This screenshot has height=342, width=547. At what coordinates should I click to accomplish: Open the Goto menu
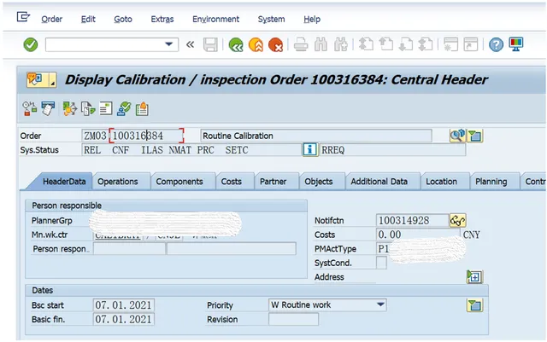(x=123, y=19)
